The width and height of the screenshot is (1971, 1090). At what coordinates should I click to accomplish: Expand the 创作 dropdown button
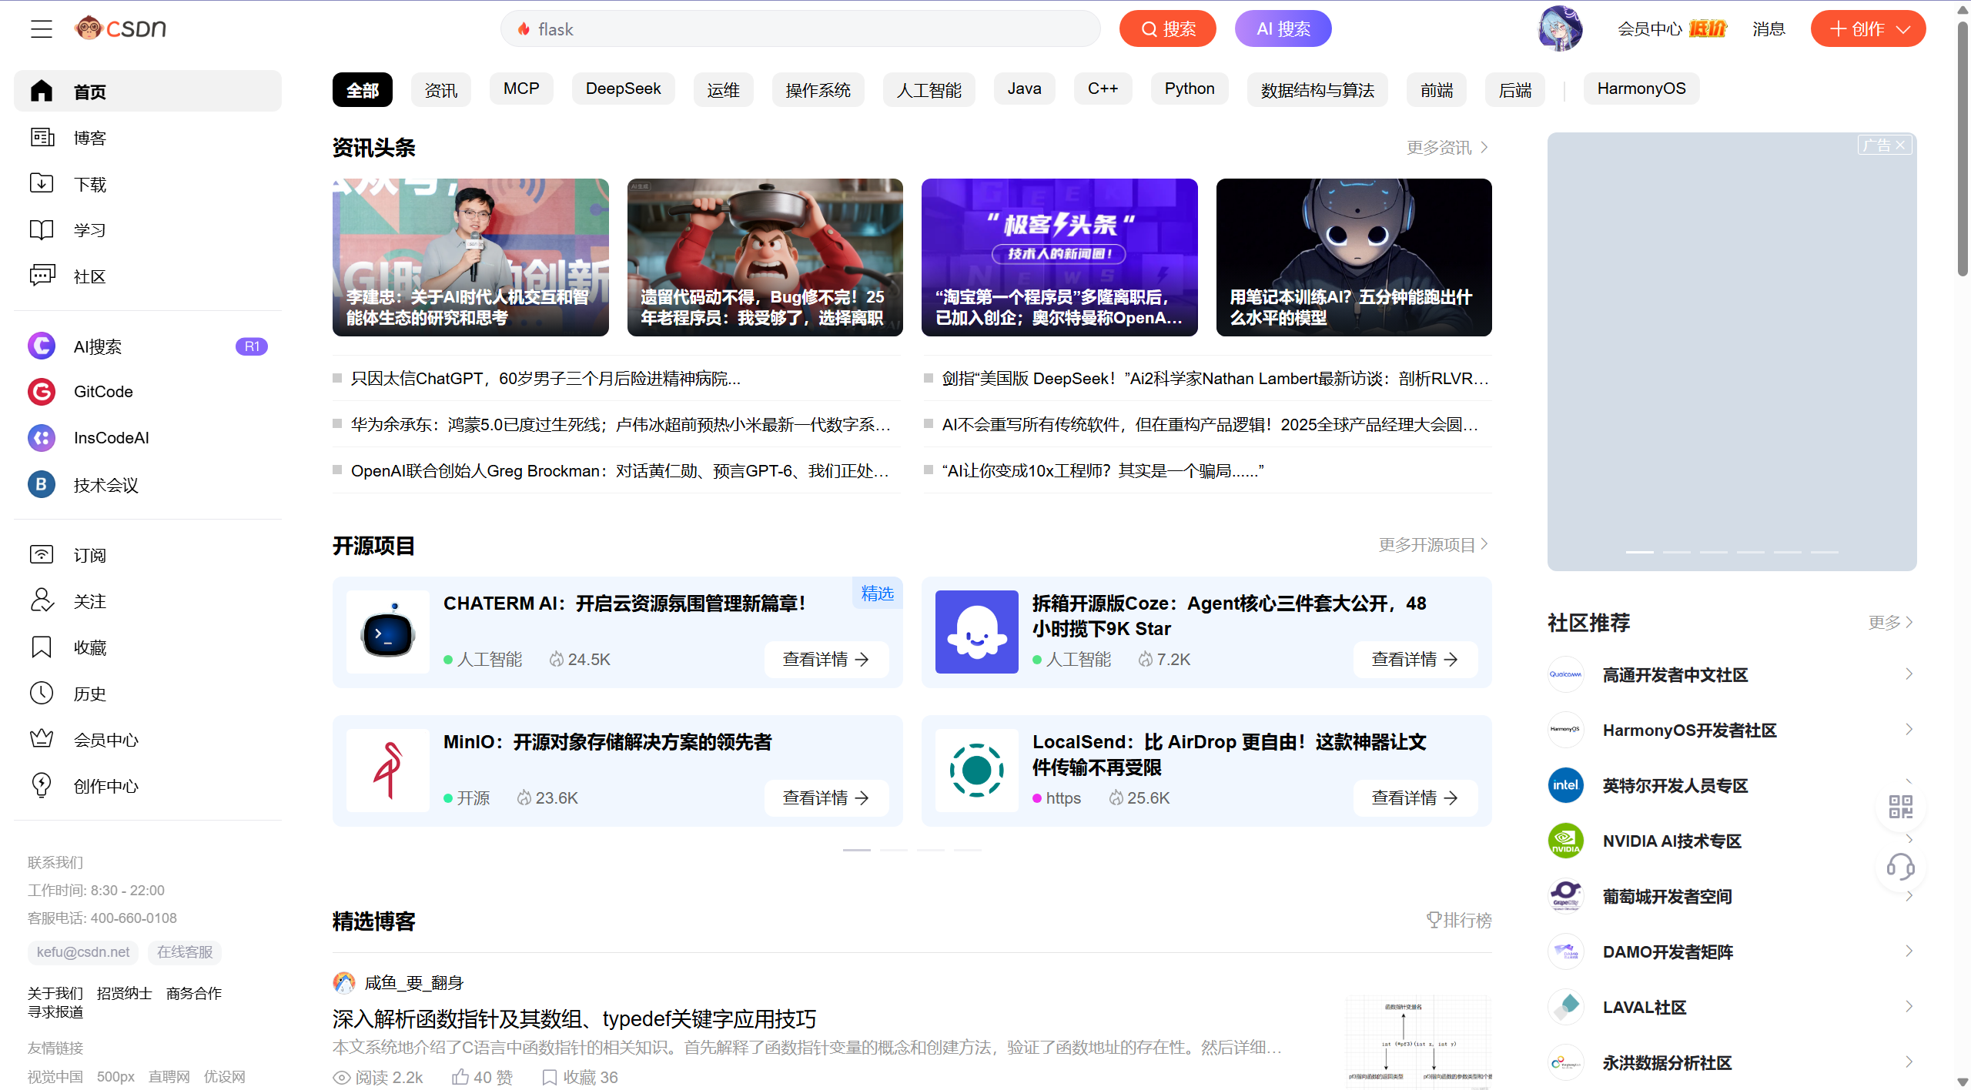(x=1868, y=28)
